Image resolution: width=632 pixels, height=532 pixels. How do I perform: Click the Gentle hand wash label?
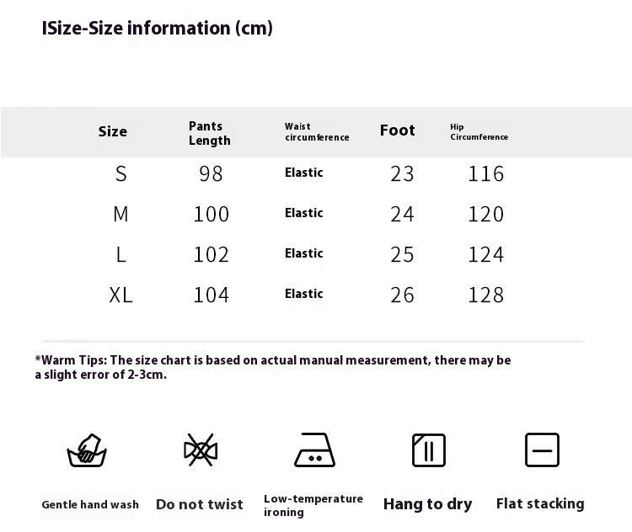[x=90, y=504]
